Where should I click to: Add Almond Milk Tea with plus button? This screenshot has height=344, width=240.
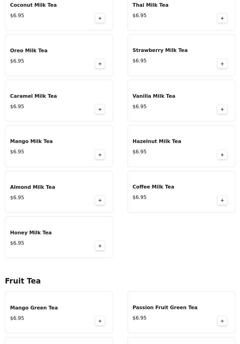point(100,200)
